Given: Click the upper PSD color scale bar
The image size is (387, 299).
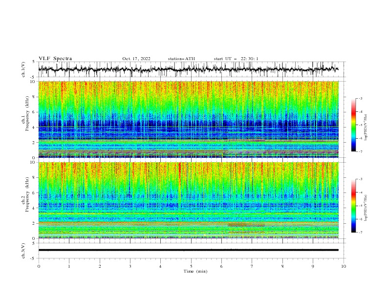Looking at the screenshot, I should [353, 125].
